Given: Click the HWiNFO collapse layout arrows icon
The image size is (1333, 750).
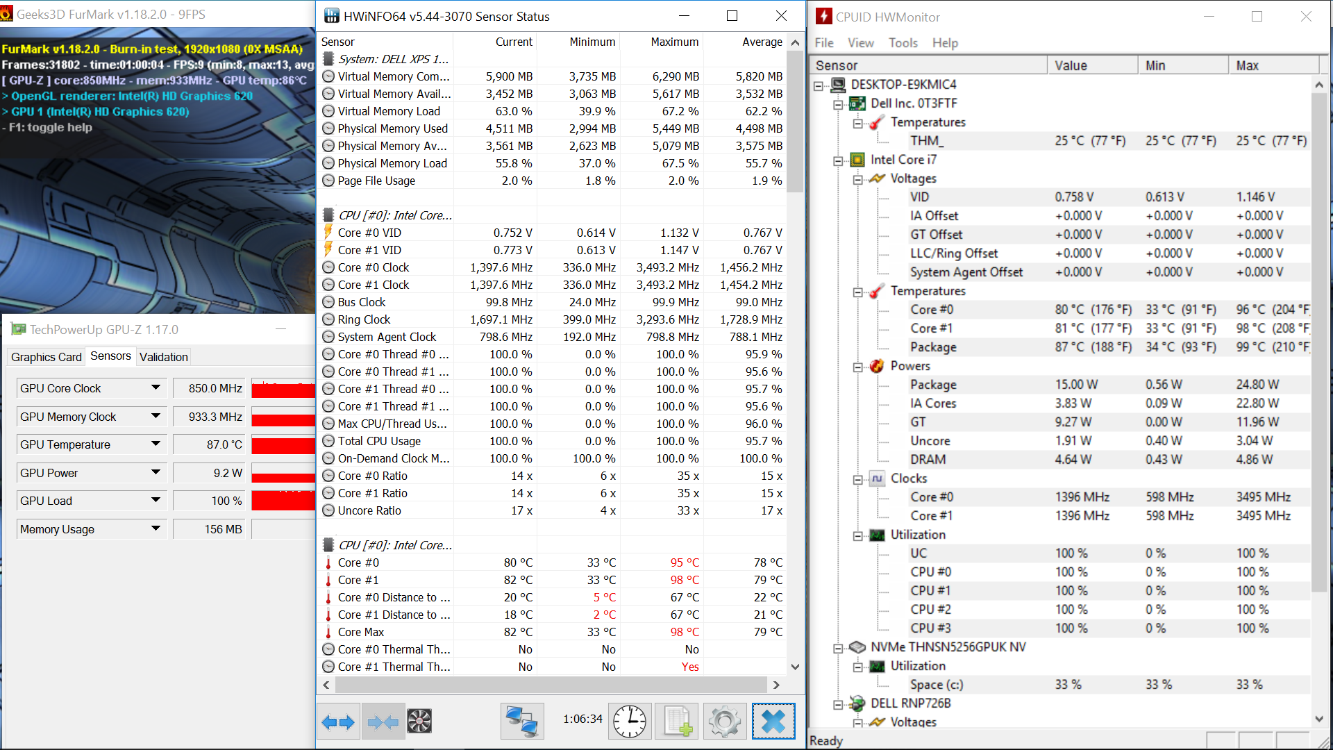Looking at the screenshot, I should [x=383, y=722].
